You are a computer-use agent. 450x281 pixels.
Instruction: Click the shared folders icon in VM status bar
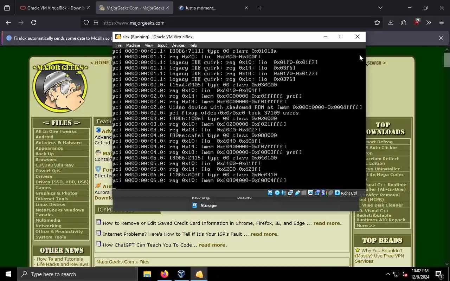click(x=304, y=193)
